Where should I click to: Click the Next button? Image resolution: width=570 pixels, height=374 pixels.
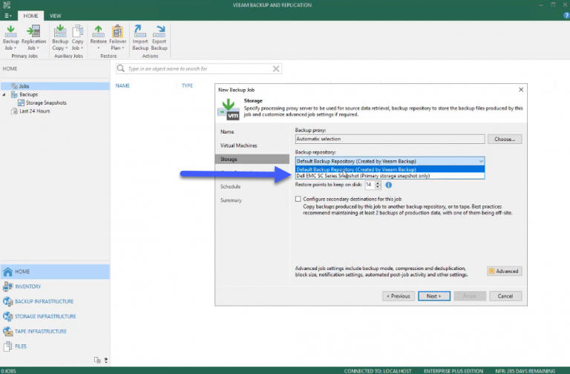pos(433,296)
